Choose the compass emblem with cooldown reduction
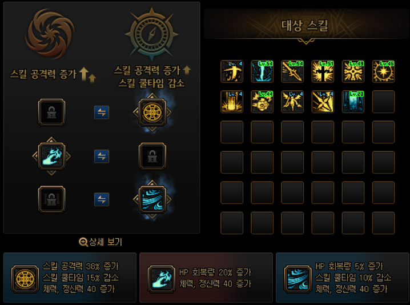This screenshot has height=305, width=410. click(x=152, y=34)
